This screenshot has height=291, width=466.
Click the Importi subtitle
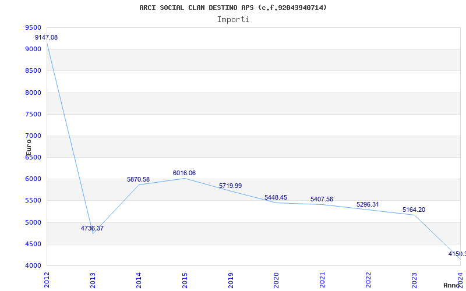point(233,20)
